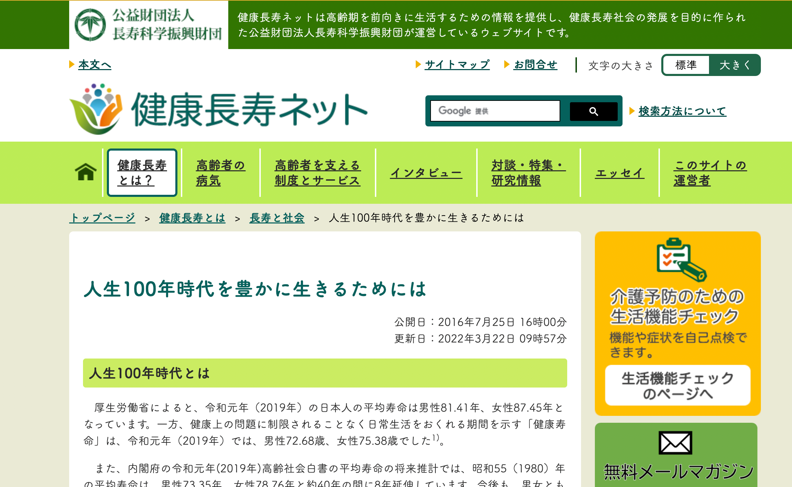792x487 pixels.
Task: Go to 高齢者を支える制度とサービス menu
Action: pos(317,173)
